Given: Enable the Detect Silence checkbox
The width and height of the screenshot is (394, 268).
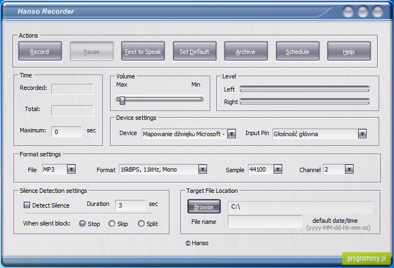Looking at the screenshot, I should [x=27, y=205].
